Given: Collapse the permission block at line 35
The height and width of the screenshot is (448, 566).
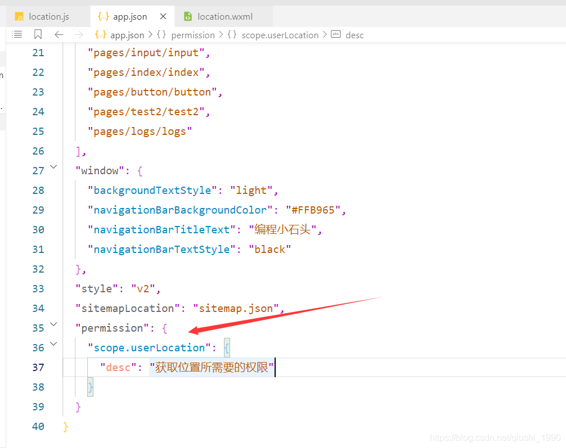Looking at the screenshot, I should coord(53,324).
